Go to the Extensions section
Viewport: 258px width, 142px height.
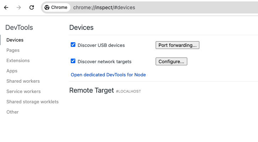click(x=18, y=61)
